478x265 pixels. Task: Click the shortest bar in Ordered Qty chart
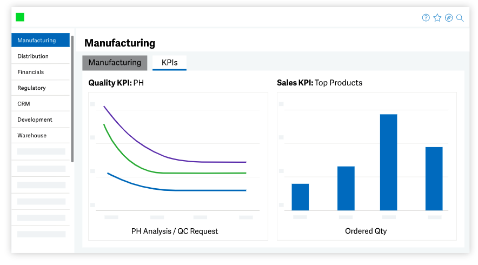click(x=300, y=197)
